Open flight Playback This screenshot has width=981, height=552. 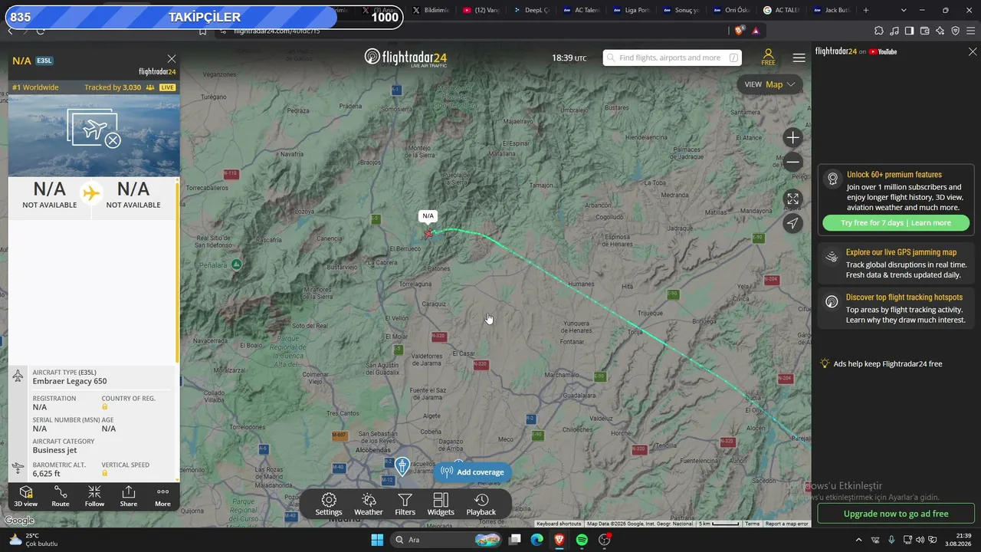tap(481, 504)
